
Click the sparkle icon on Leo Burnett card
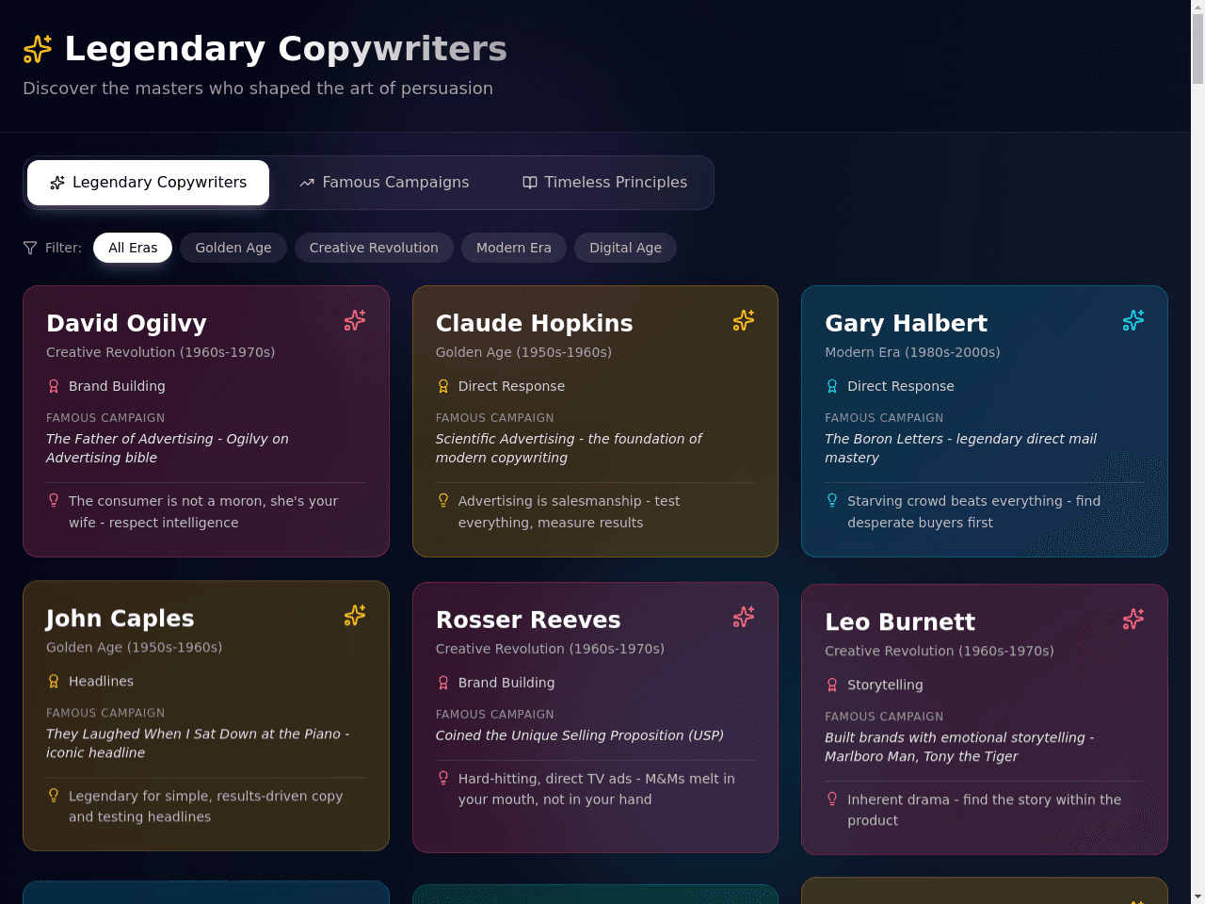click(x=1133, y=619)
